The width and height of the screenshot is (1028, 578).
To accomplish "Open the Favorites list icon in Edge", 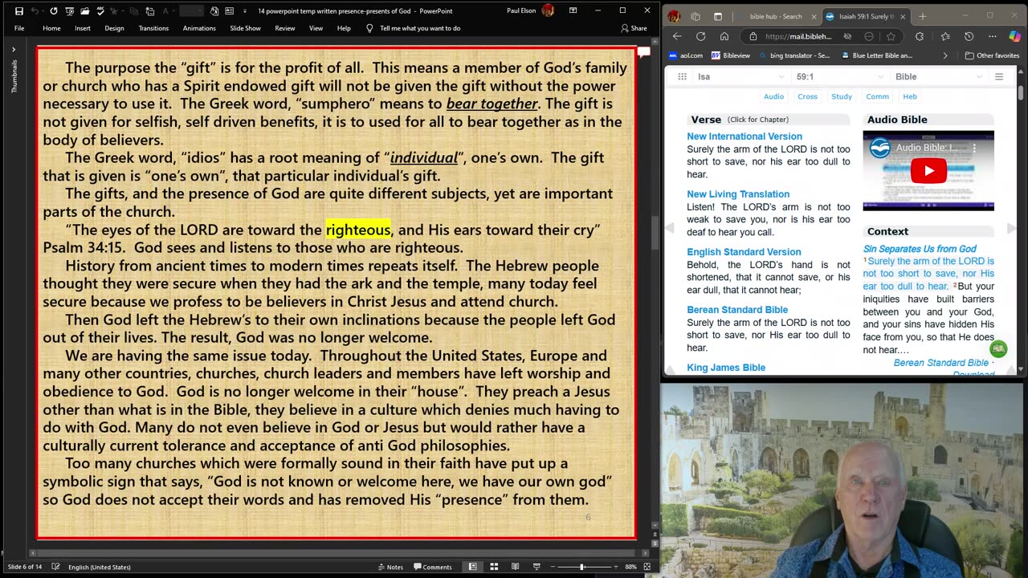I will pos(945,36).
